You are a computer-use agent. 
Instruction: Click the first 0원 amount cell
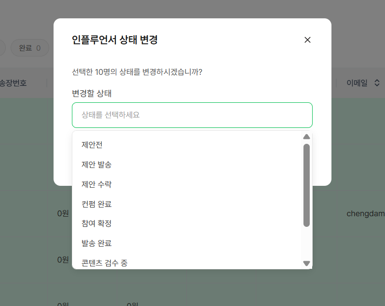(x=63, y=213)
